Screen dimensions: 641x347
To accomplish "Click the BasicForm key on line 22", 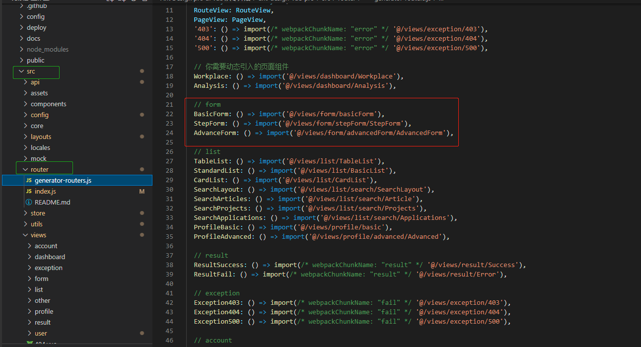I will click(211, 114).
